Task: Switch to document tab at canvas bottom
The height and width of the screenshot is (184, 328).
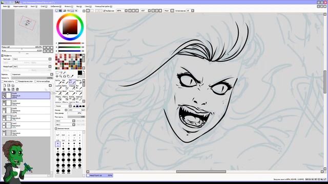Action: (100, 175)
